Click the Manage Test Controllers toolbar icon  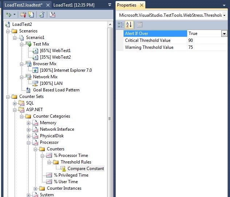(x=23, y=15)
